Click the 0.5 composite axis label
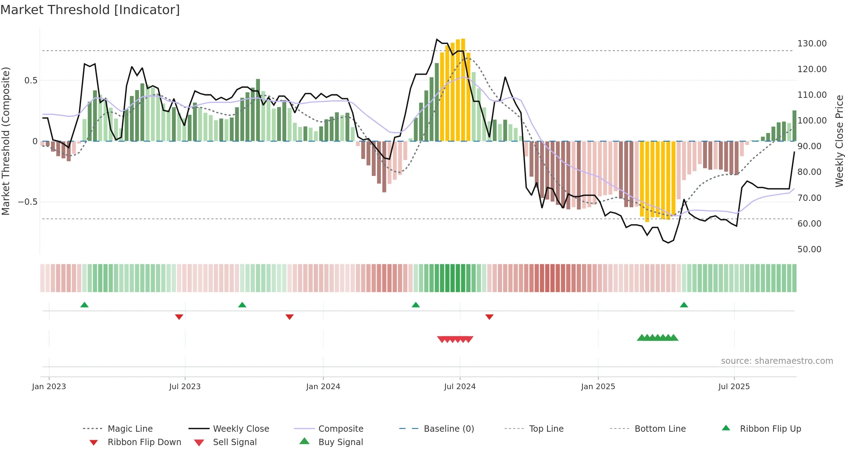Viewport: 845px width, 475px height. 31,81
